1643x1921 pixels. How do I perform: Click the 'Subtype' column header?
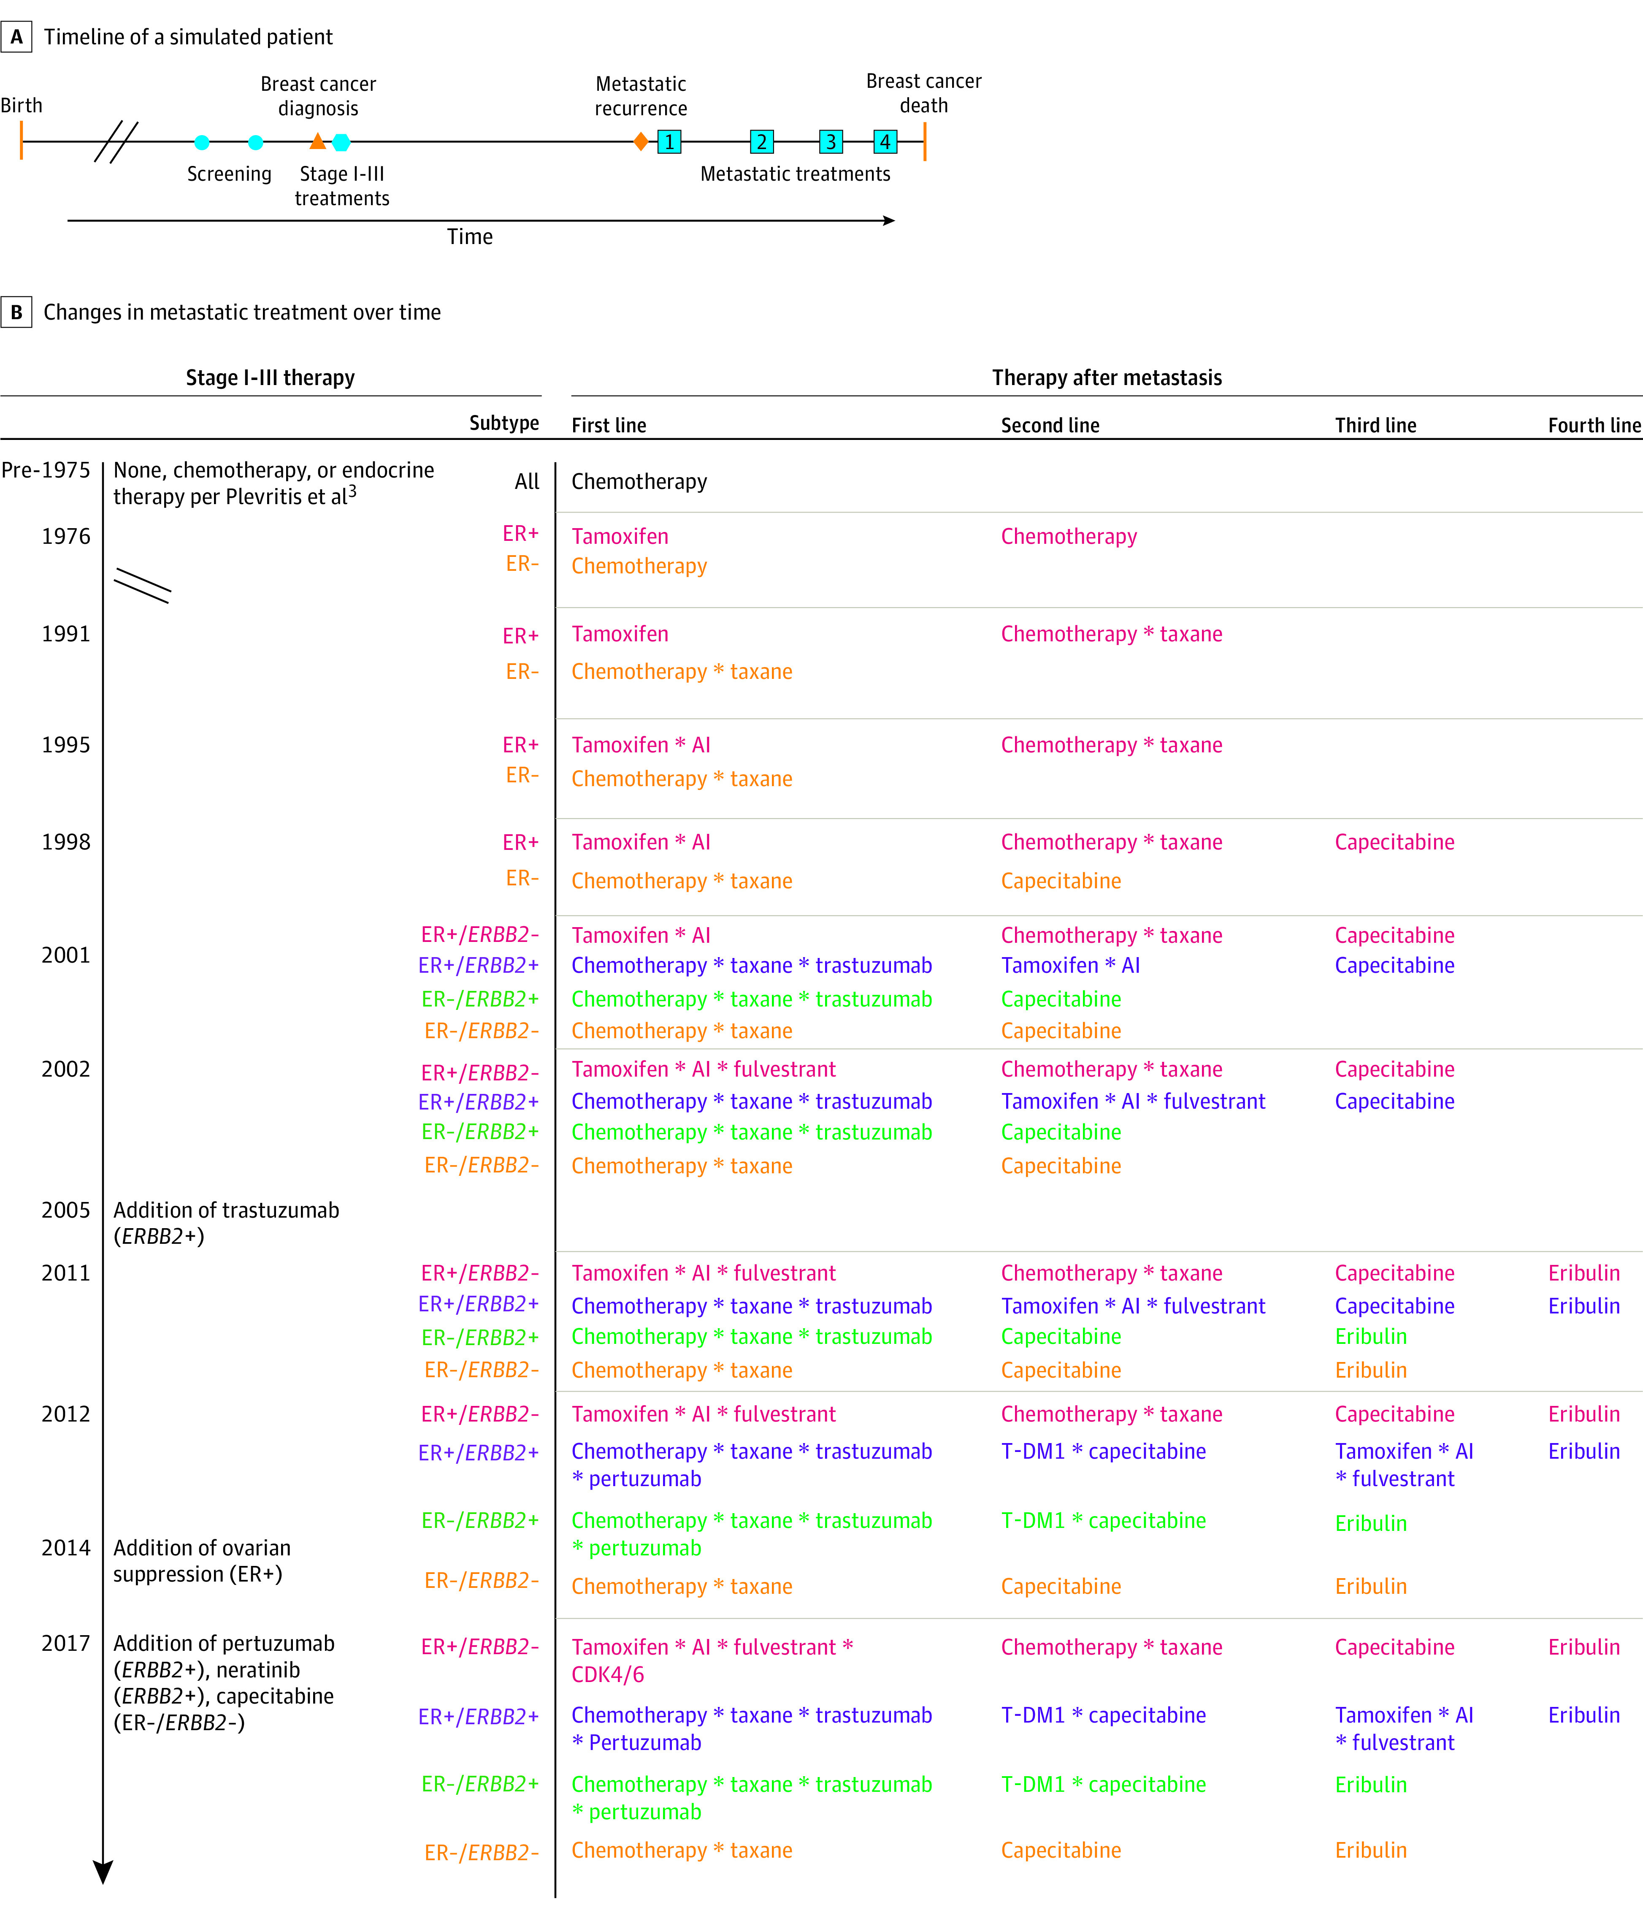pos(504,424)
